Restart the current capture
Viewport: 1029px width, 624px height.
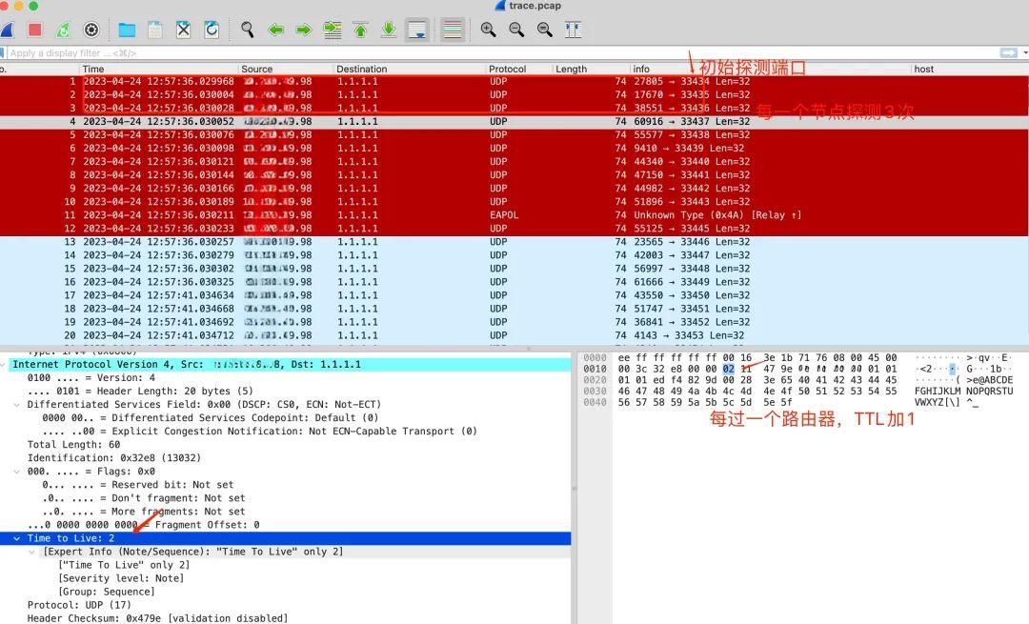point(63,30)
